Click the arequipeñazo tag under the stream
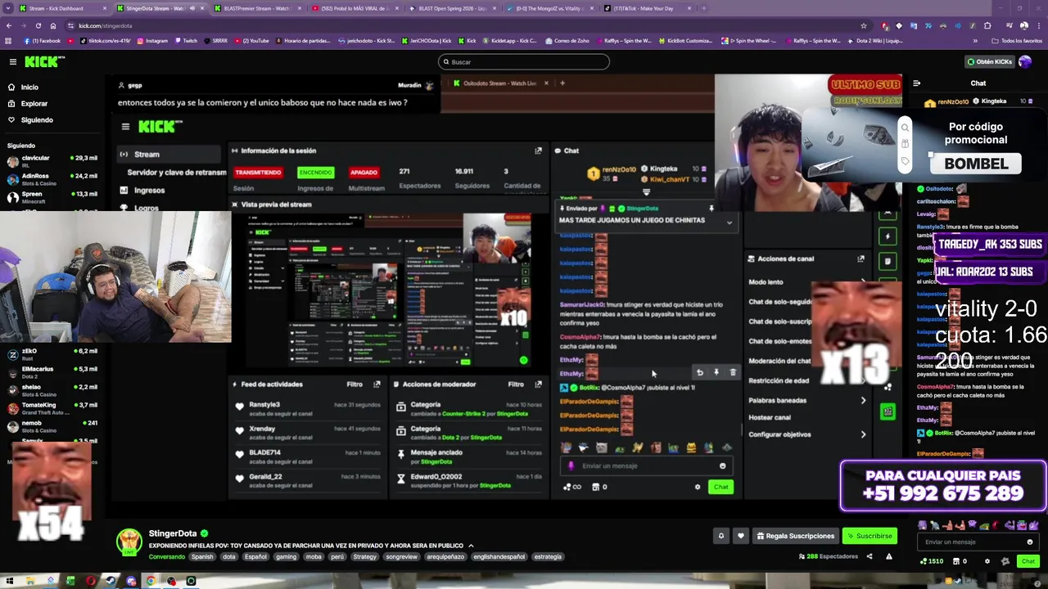This screenshot has height=589, width=1048. pos(446,556)
